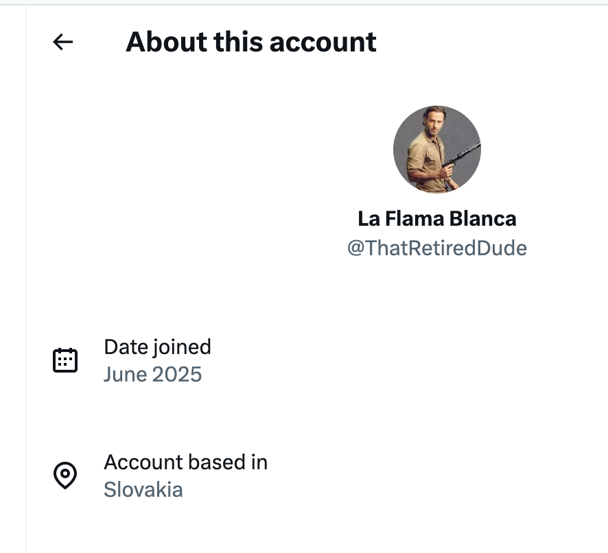The height and width of the screenshot is (553, 608).
Task: Click the word "About" in the heading
Action: click(166, 42)
